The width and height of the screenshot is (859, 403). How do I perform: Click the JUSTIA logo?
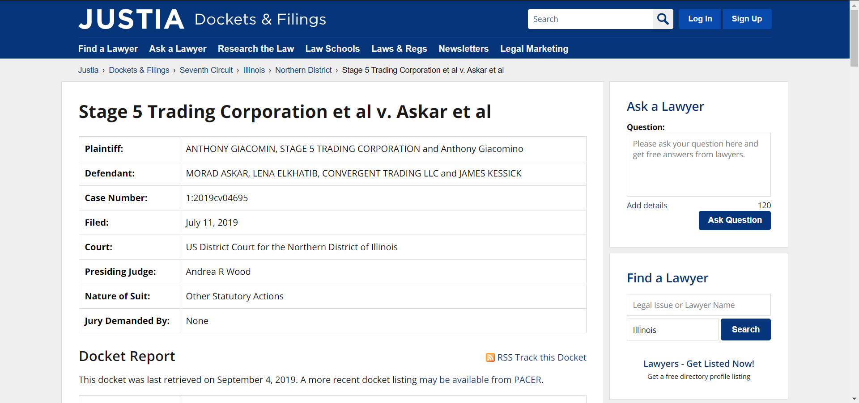(131, 19)
